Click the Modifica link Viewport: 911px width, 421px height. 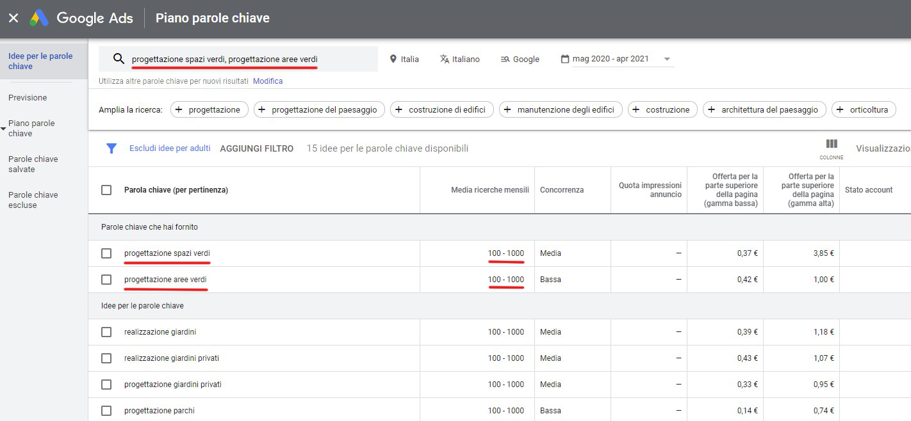point(268,81)
